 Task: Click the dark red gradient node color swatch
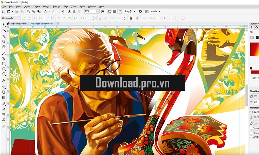[251, 68]
